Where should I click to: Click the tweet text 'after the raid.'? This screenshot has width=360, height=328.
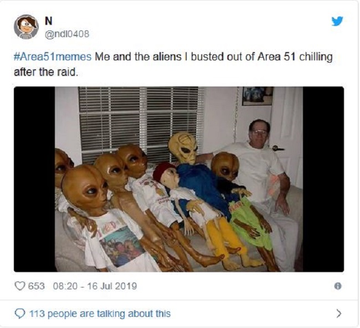(46, 73)
